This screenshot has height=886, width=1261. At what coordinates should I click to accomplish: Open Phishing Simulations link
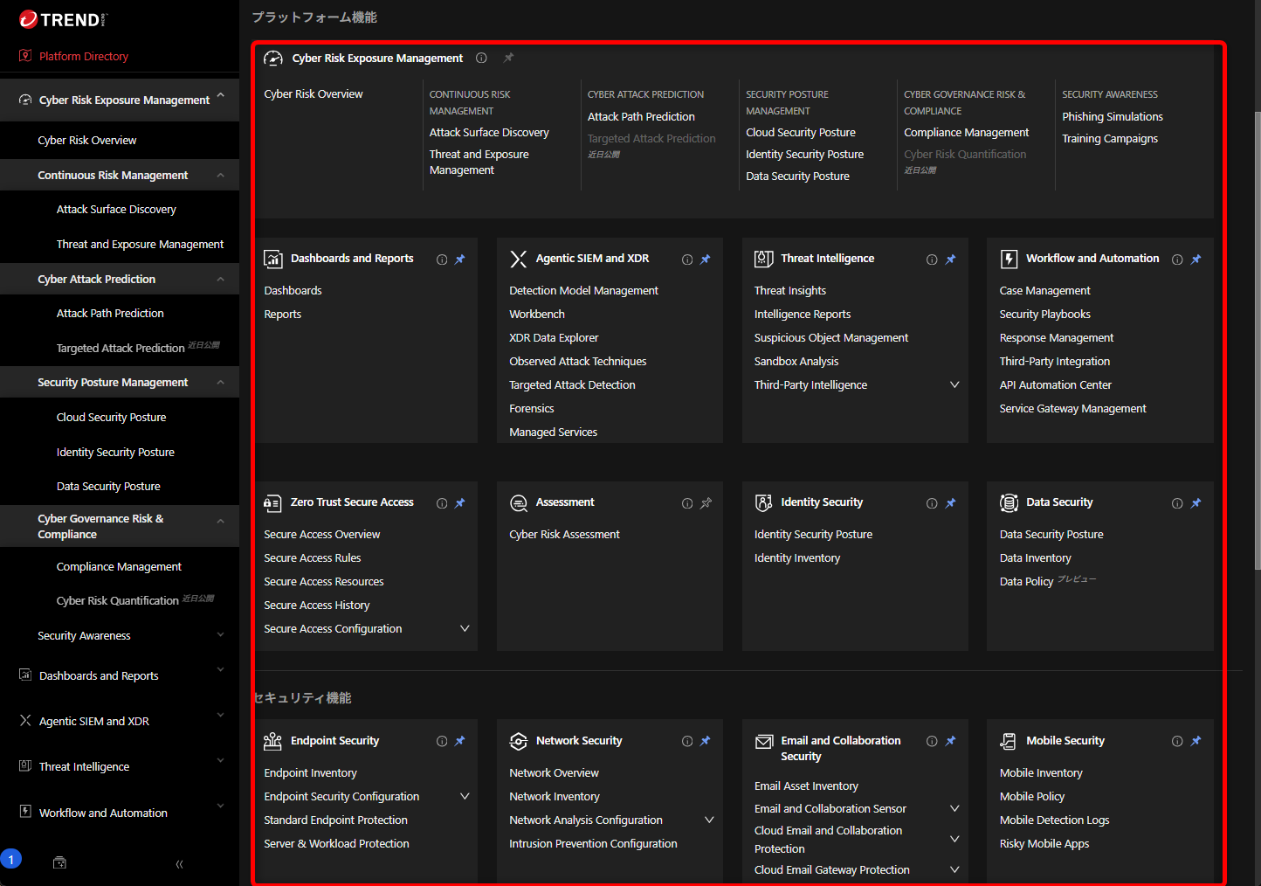(1113, 117)
